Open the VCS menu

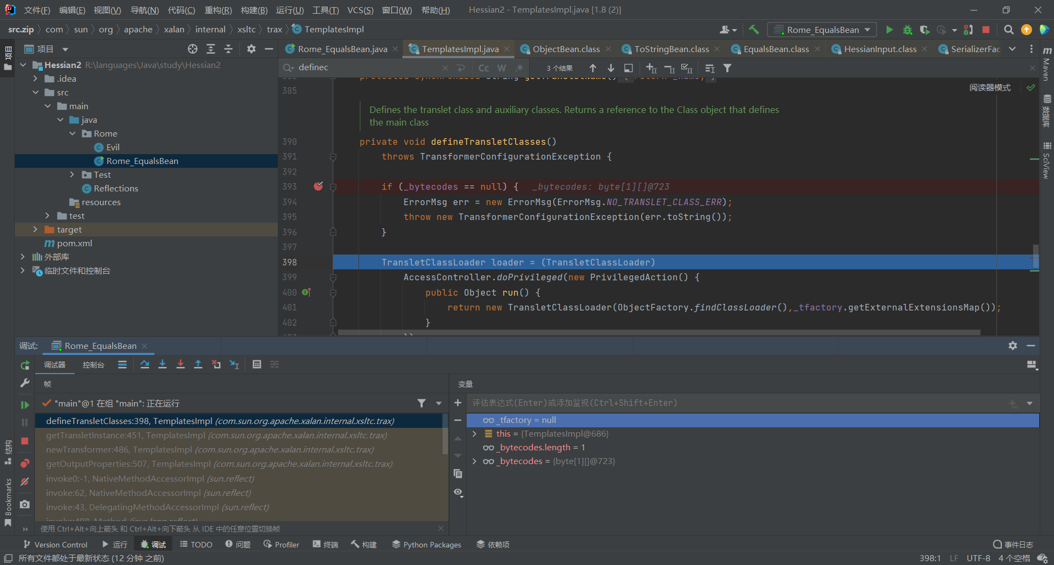coord(360,10)
